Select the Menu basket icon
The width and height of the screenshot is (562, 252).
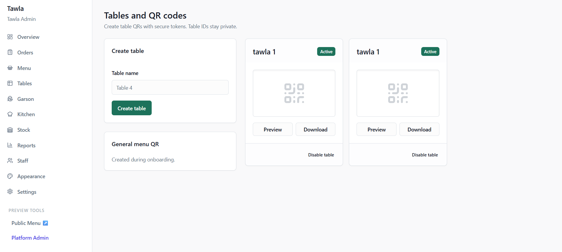click(x=10, y=68)
